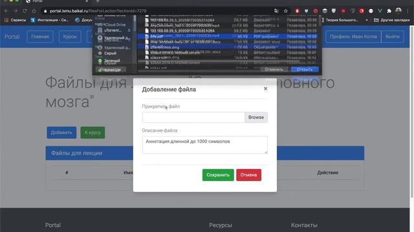Open the Курсы nav item
The width and height of the screenshot is (414, 232).
70,37
